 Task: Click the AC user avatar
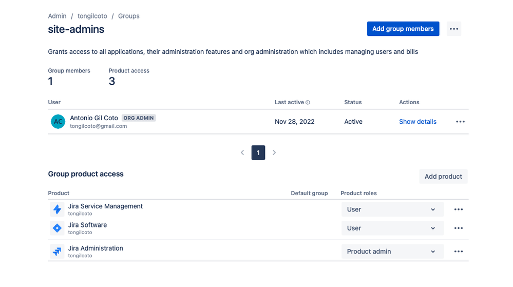[x=58, y=122]
